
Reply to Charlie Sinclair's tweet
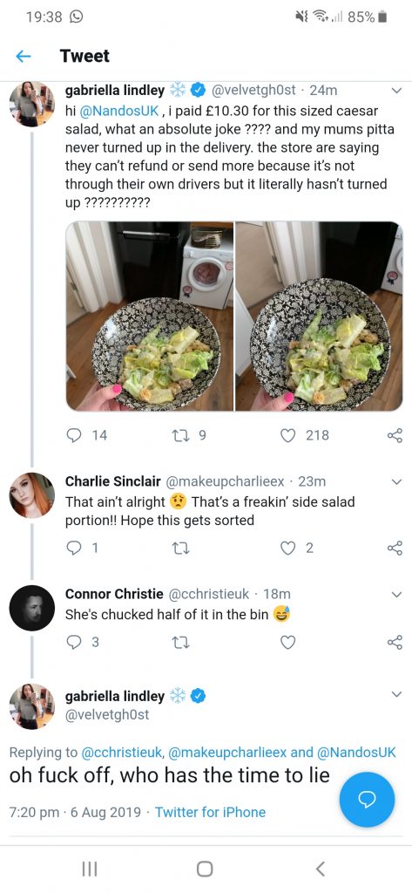(74, 548)
